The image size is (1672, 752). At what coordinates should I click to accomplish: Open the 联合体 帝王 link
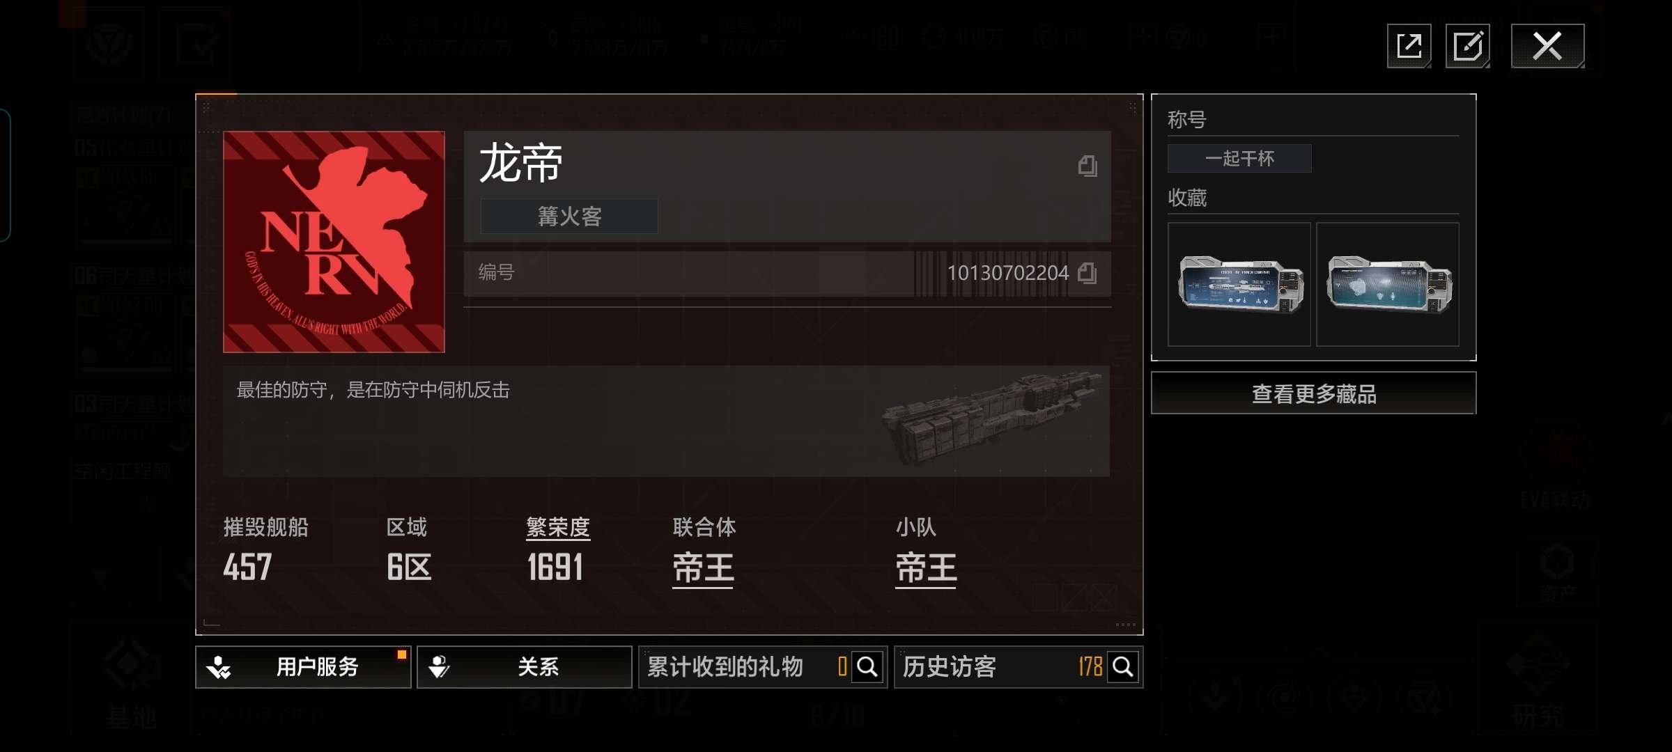click(x=703, y=568)
